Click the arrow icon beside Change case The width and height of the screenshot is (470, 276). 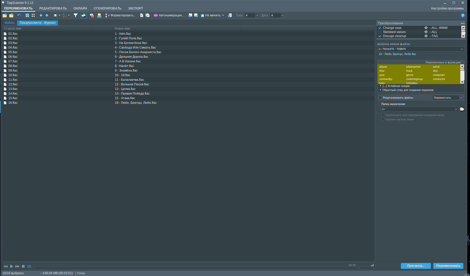point(426,28)
